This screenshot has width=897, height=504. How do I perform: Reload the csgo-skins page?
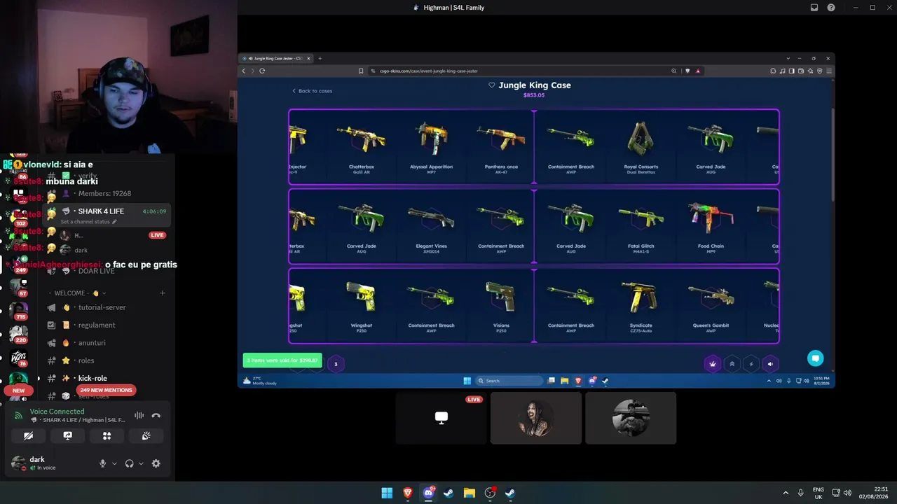click(x=262, y=71)
